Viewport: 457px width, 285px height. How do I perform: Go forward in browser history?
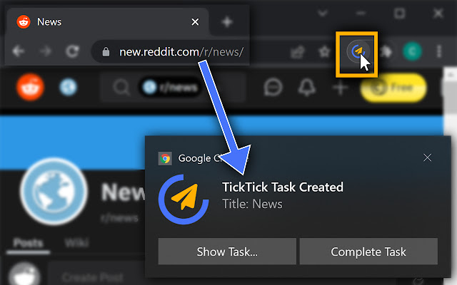click(46, 51)
